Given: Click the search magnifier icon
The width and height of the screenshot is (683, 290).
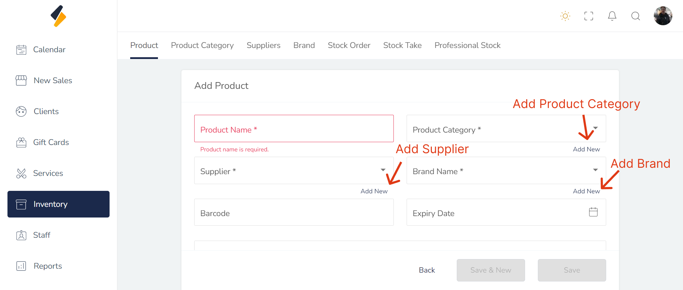Looking at the screenshot, I should 636,16.
